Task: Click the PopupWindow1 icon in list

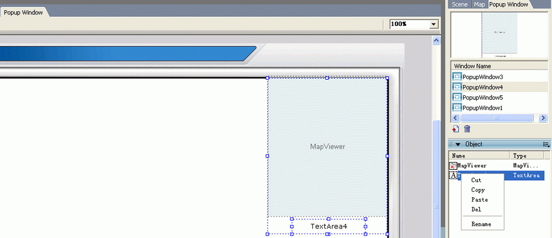Action: tap(457, 107)
